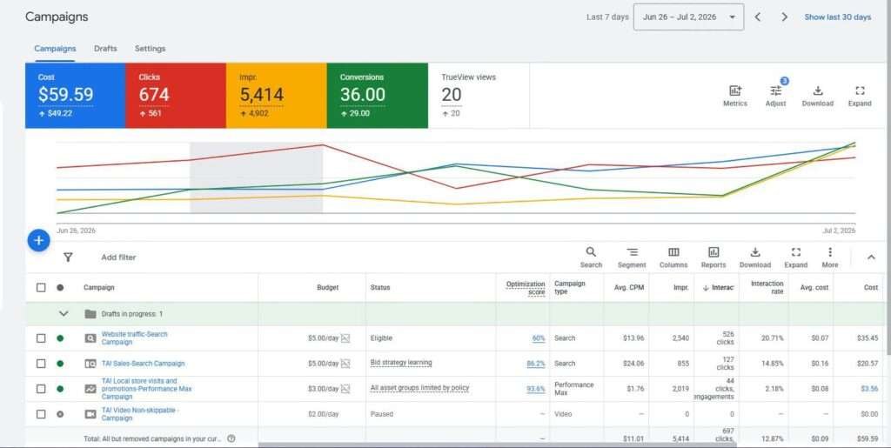Select the green Conversions metric tile
This screenshot has height=448, width=891.
pyautogui.click(x=378, y=96)
